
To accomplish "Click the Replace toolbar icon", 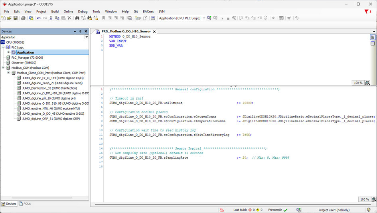I will 83,18.
